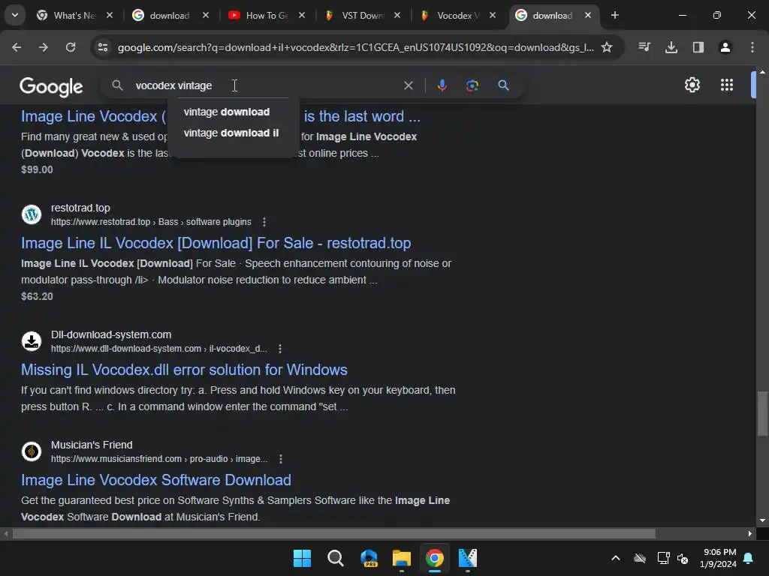Close the Vocodex V tab
The height and width of the screenshot is (576, 769).
493,15
